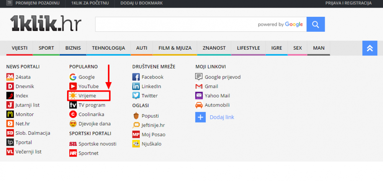Image resolution: width=383 pixels, height=181 pixels.
Task: Collapse the panel with double chevron button
Action: [x=370, y=48]
